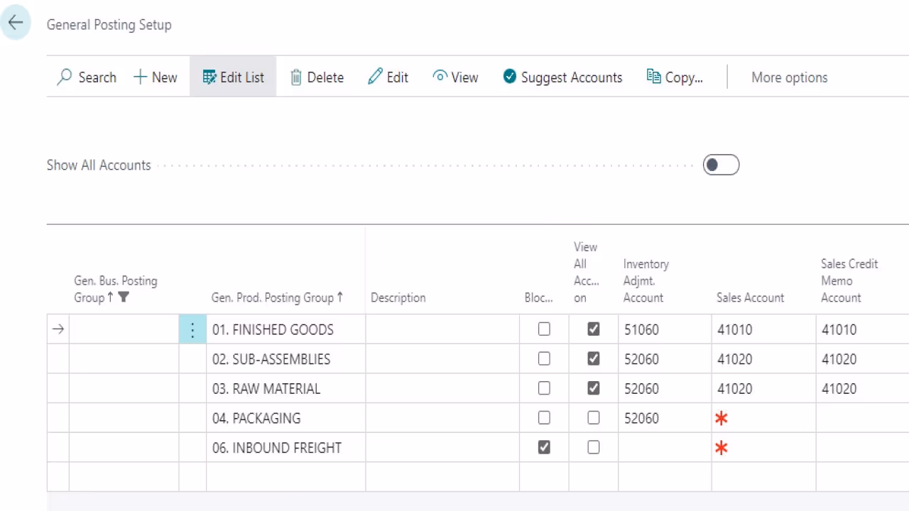The height and width of the screenshot is (511, 909).
Task: Uncheck View All Accounts for 01. FINISHED GOODS
Action: pyautogui.click(x=594, y=329)
